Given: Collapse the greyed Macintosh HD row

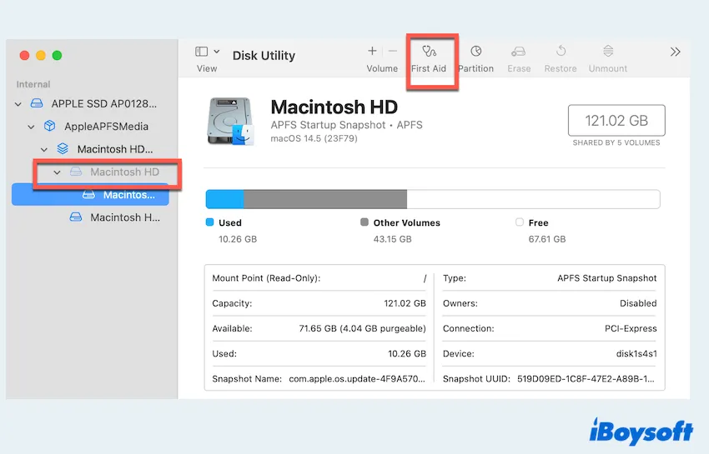Looking at the screenshot, I should pyautogui.click(x=57, y=172).
